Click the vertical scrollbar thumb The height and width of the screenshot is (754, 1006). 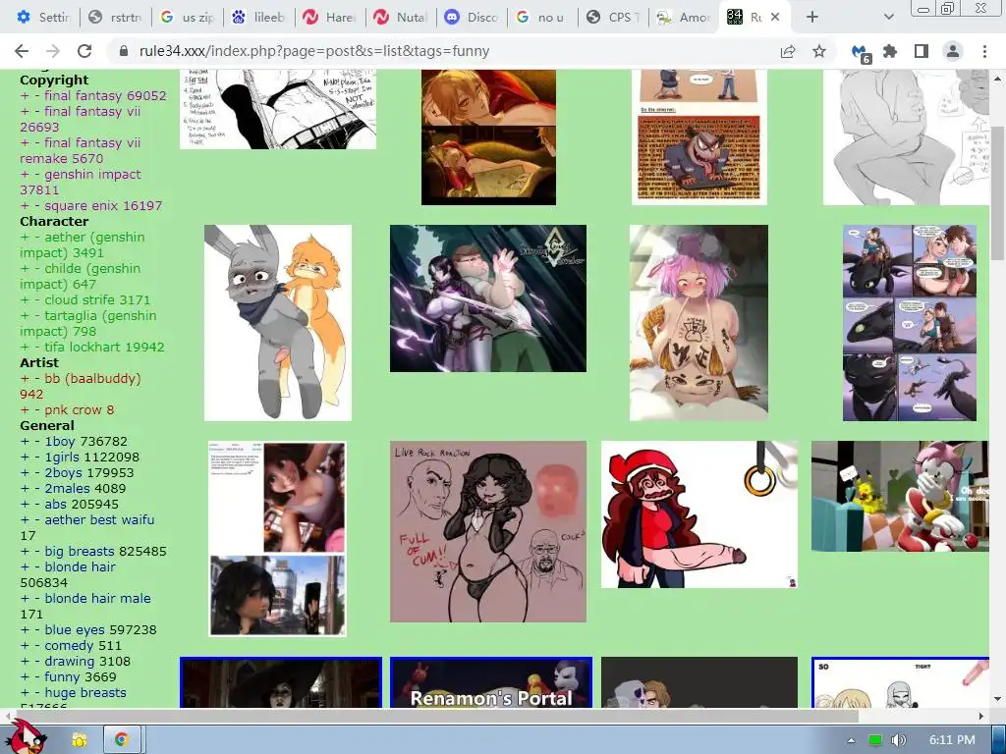998,192
